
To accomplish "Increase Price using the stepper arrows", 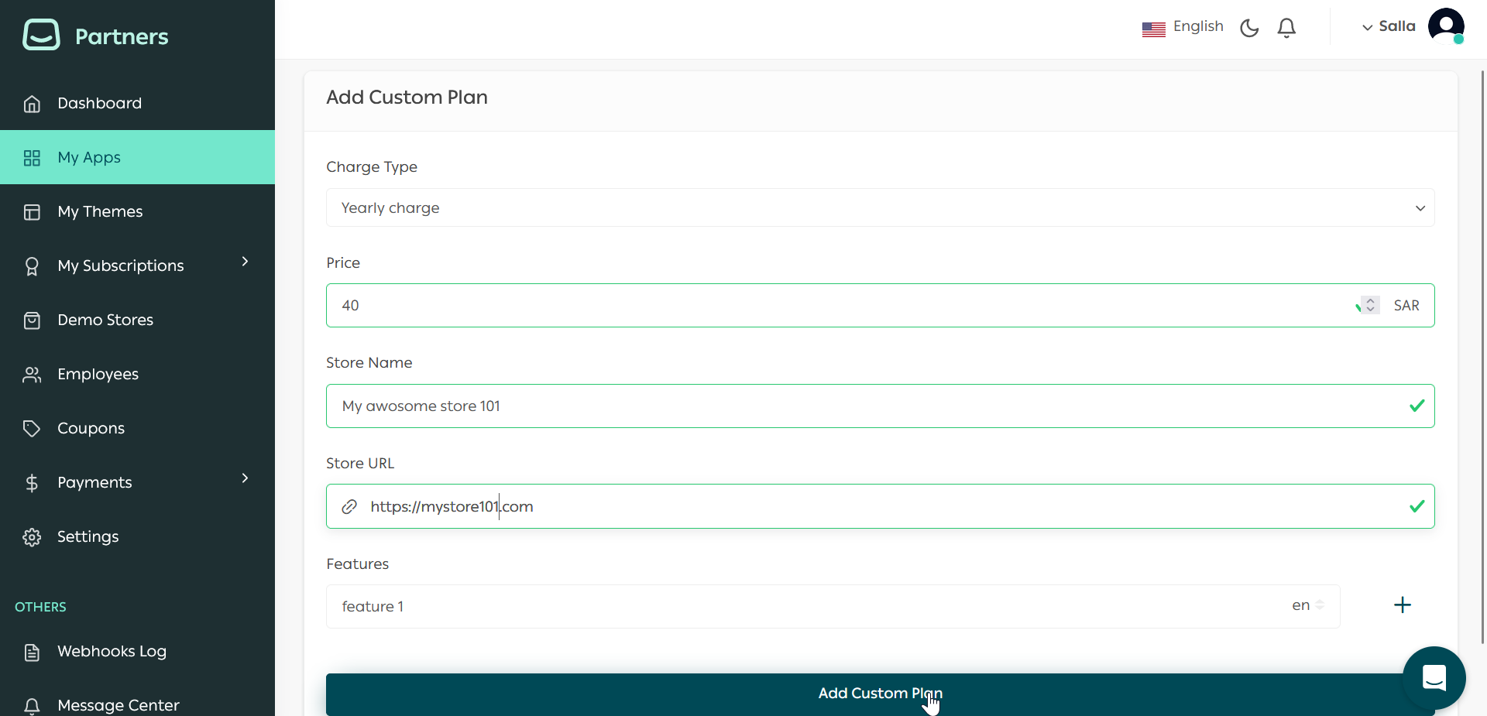I will (1370, 305).
